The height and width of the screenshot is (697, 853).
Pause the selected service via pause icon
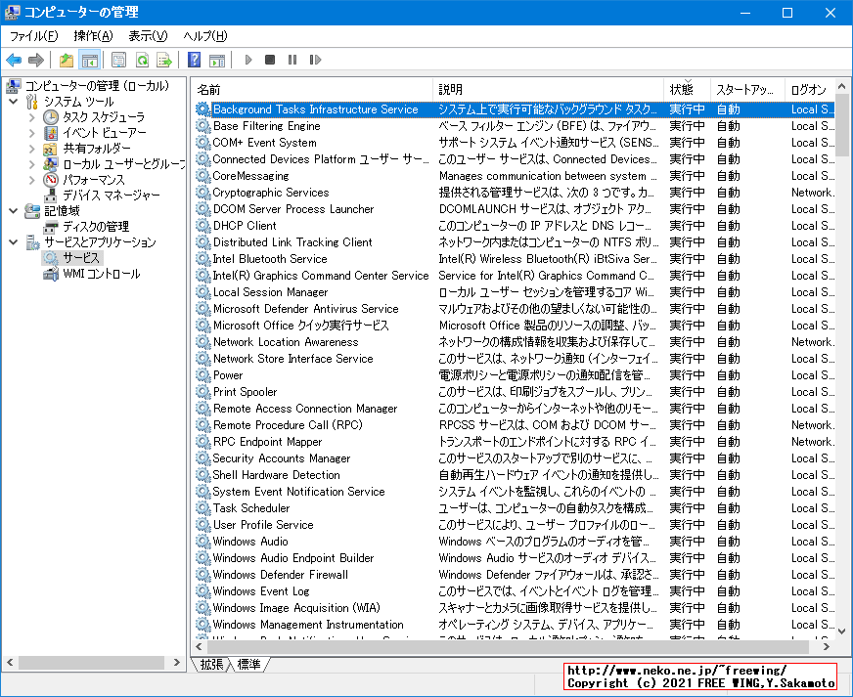point(290,60)
